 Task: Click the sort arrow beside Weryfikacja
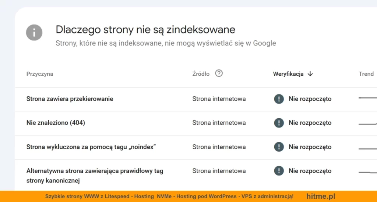pyautogui.click(x=310, y=74)
